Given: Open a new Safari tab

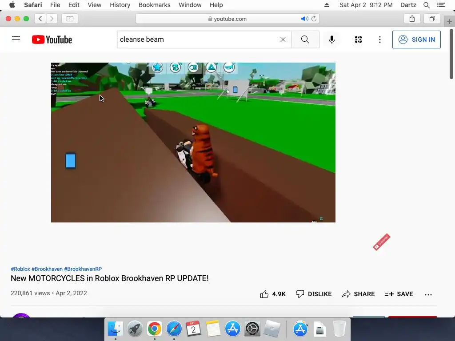Looking at the screenshot, I should point(449,21).
